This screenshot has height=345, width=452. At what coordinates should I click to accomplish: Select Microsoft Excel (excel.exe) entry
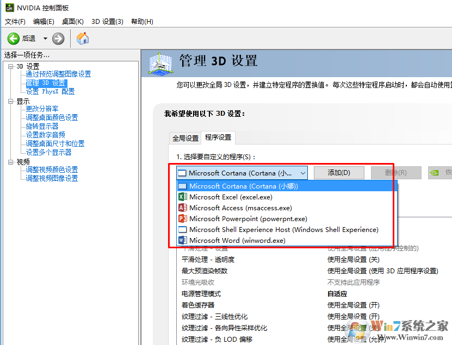(x=287, y=197)
